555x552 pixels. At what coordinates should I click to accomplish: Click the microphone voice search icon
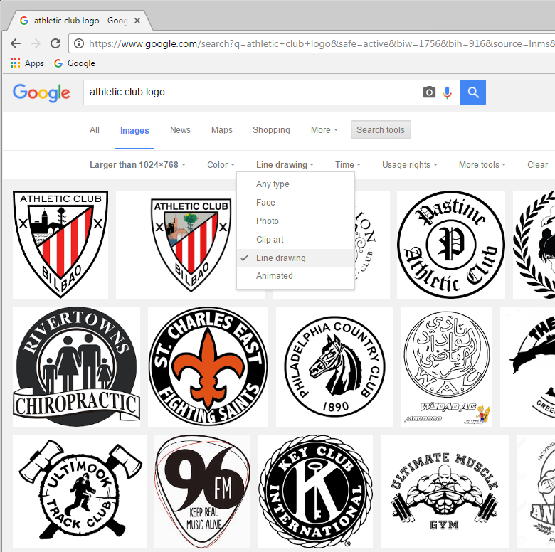tap(448, 92)
